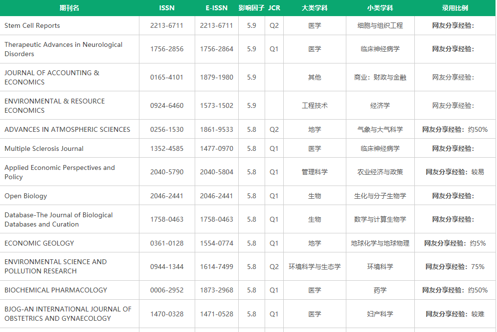Open the Stem Cell Reports journal entry

32,25
